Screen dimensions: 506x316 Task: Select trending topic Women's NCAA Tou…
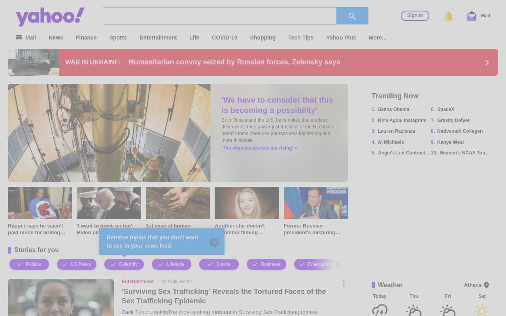point(464,153)
